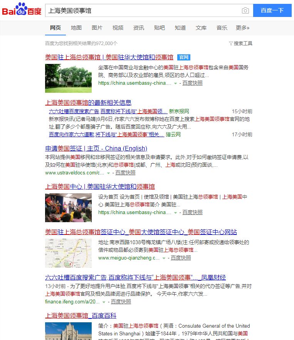Go to the 贴吧 tab

[160, 28]
